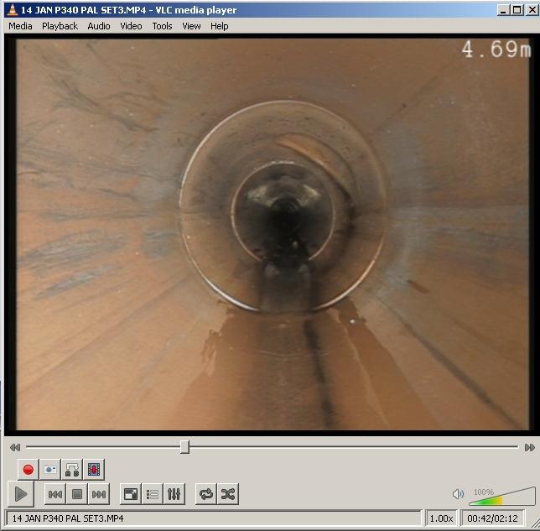Click the pipe inspection video area
The image size is (540, 531).
click(x=272, y=234)
